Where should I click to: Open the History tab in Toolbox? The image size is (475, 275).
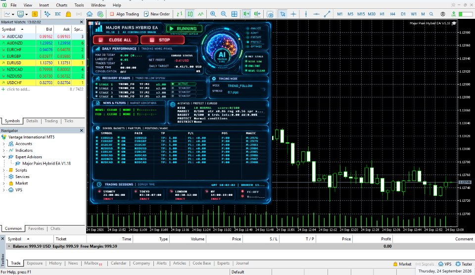click(55, 263)
